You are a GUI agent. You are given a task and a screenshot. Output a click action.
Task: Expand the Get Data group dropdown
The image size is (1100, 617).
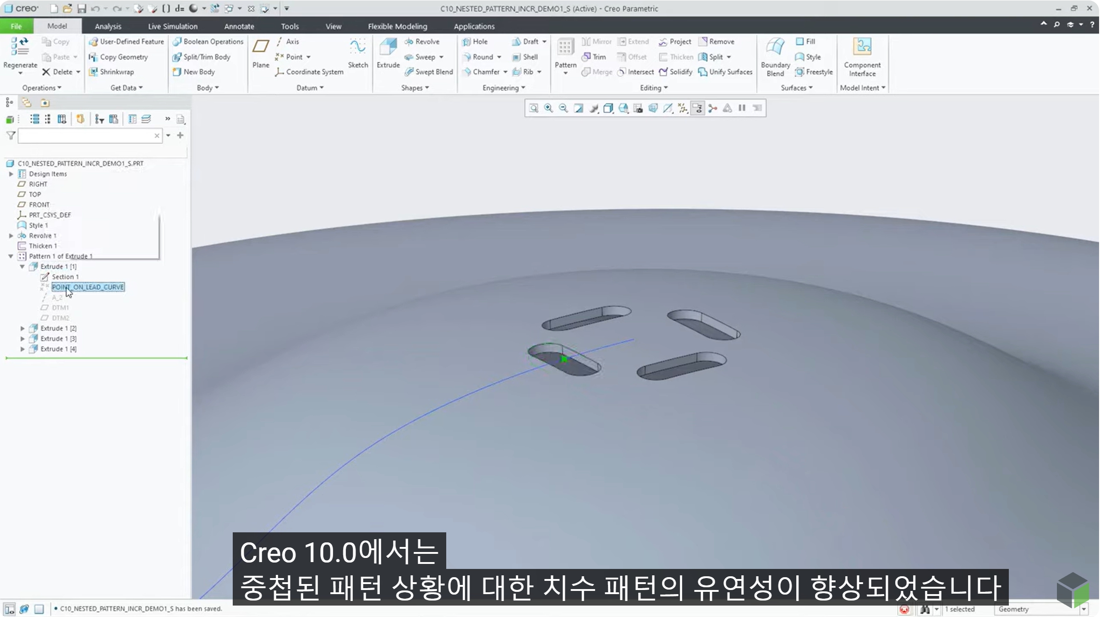click(126, 88)
